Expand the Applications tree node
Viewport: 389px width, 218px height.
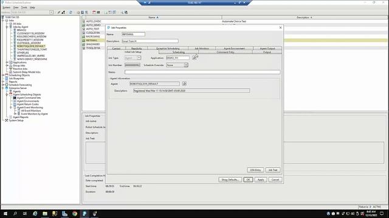click(x=7, y=62)
